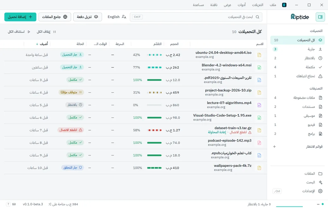Filter by موسيقى category
Screen dimensions: 328x208
tap(297, 116)
